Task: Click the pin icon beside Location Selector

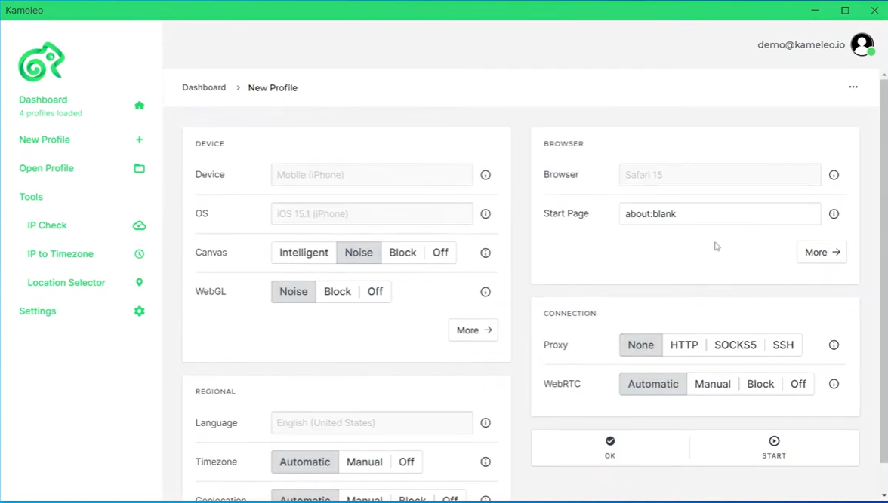Action: [139, 282]
